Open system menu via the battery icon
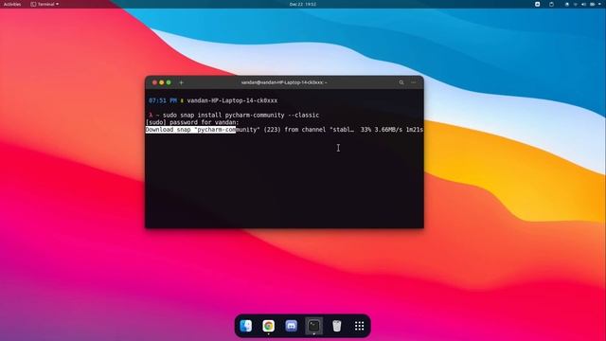 [593, 4]
